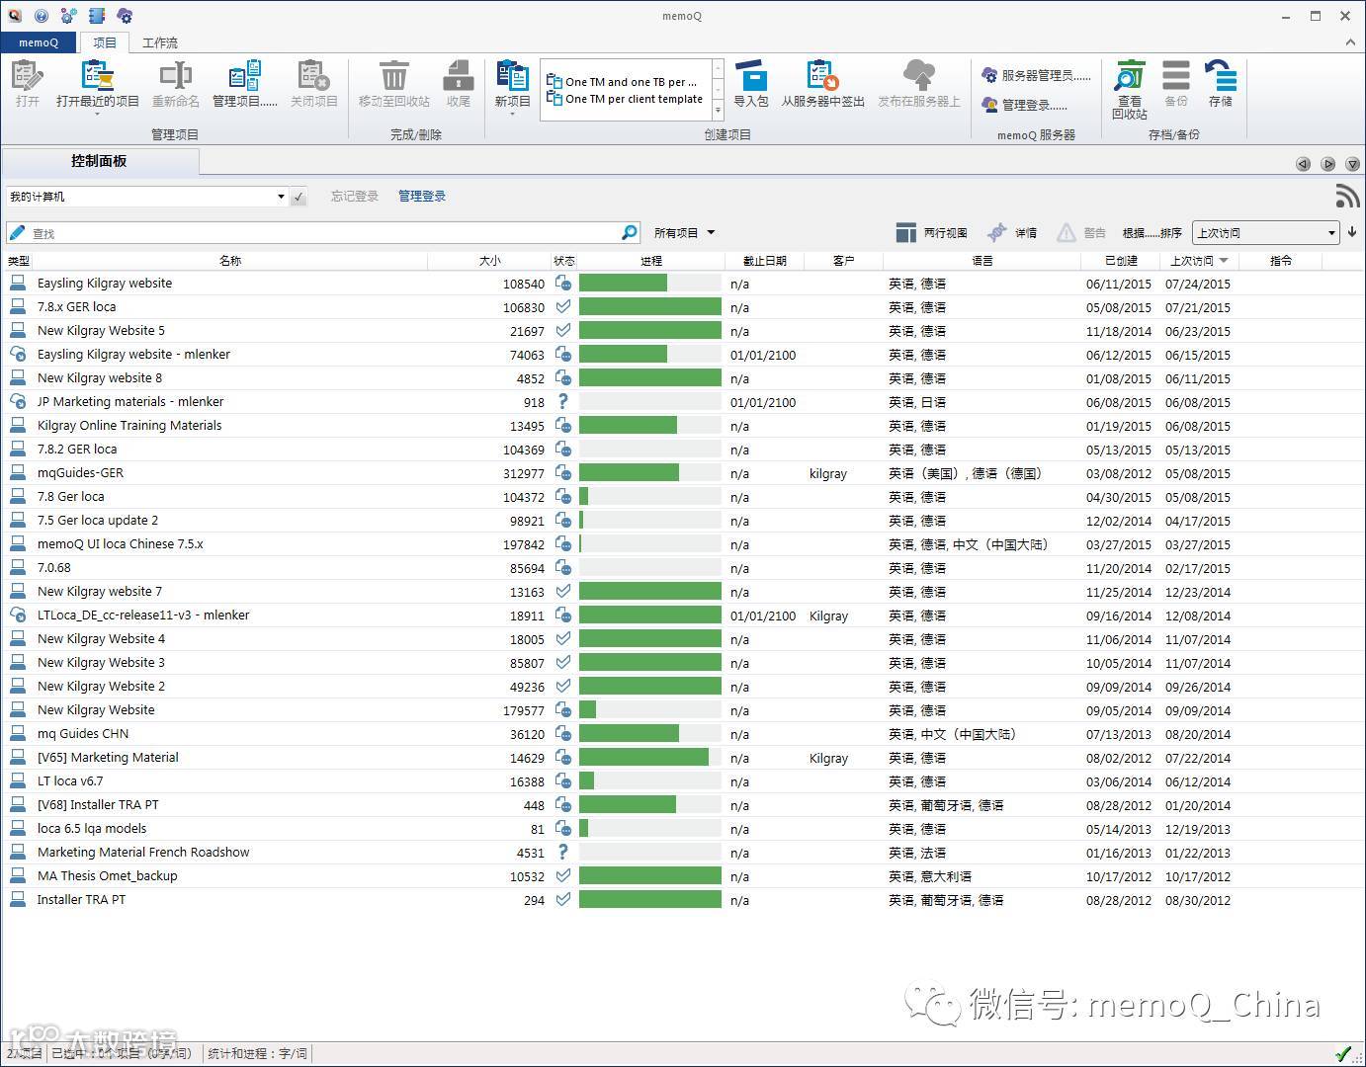Click the 忘记登录 link
Viewport: 1366px width, 1067px height.
click(355, 197)
